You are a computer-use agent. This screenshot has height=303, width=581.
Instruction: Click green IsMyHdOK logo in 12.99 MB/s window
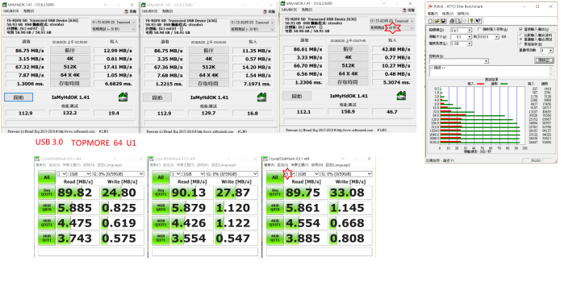point(123,97)
